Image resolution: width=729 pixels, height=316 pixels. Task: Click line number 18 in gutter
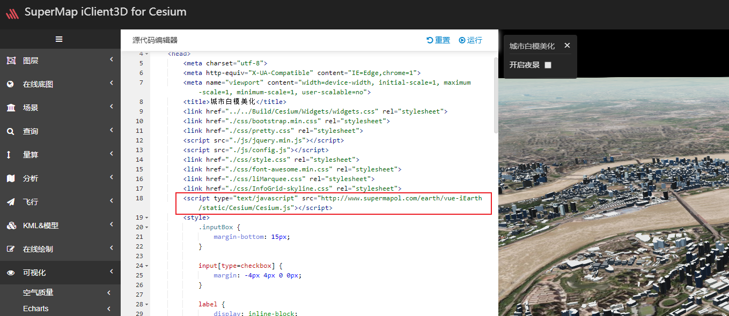(x=139, y=198)
